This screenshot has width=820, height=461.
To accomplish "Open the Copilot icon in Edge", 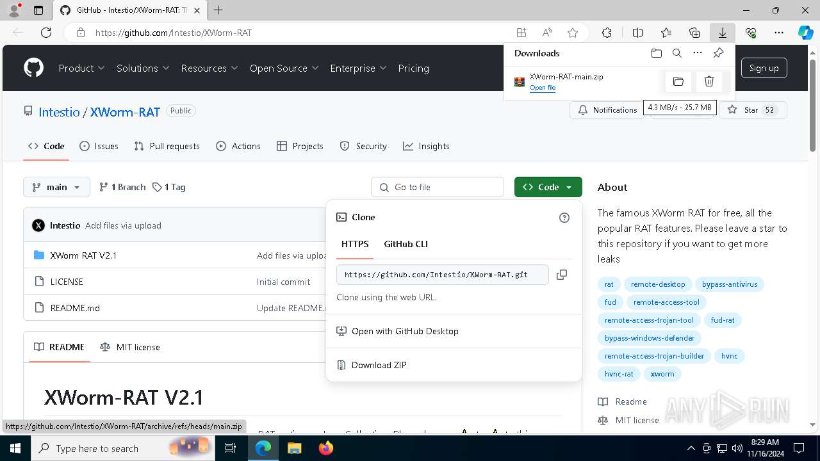I will [805, 33].
